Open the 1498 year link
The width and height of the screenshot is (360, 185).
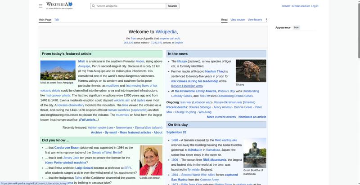click(x=175, y=140)
